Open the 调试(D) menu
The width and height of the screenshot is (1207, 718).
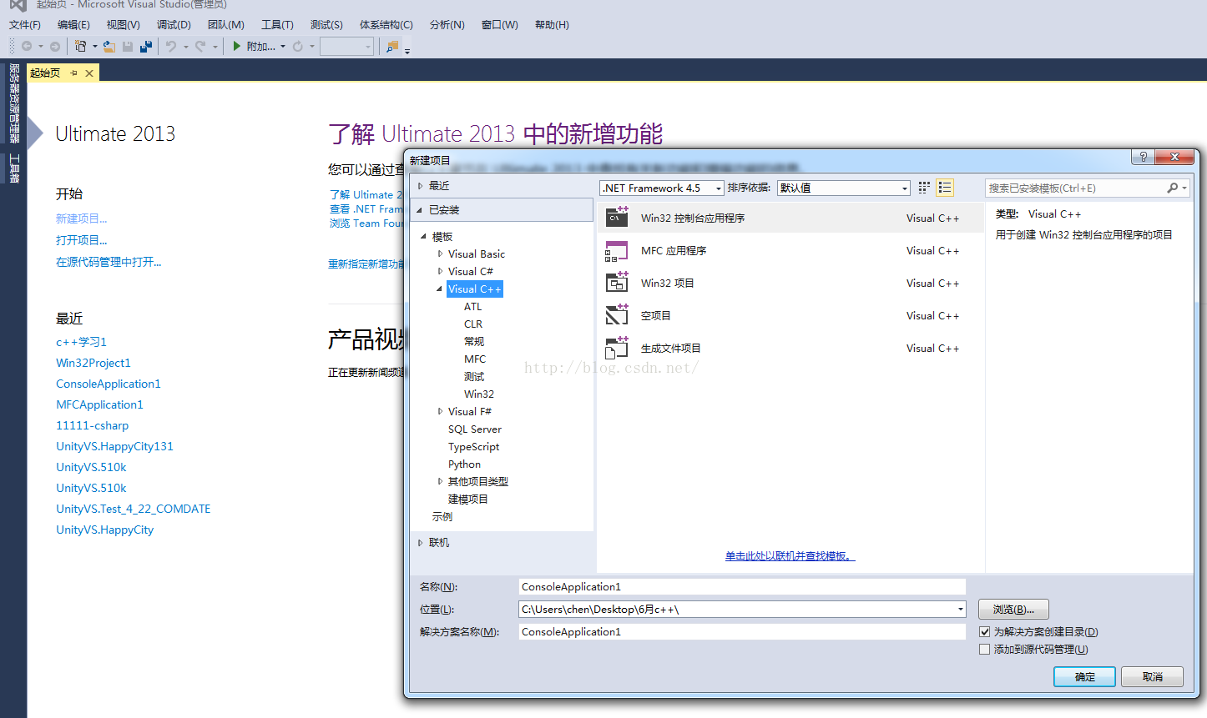tap(174, 25)
